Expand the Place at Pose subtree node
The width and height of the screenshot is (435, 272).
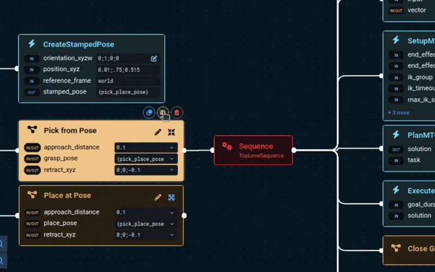(171, 197)
